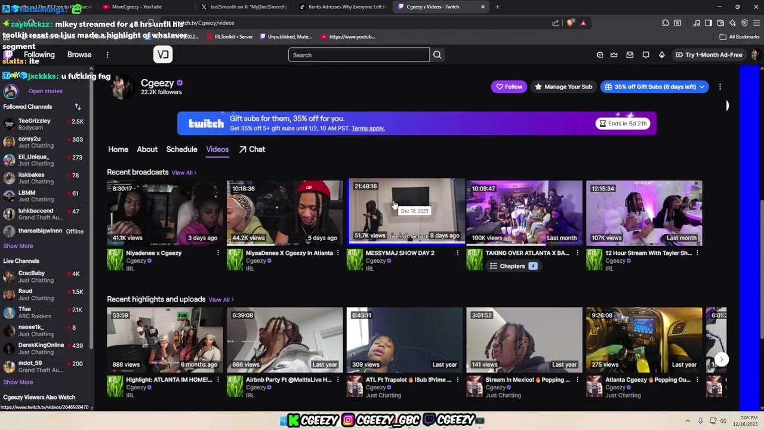Expand Live Channels with Show More
This screenshot has height=430, width=764.
coord(18,382)
